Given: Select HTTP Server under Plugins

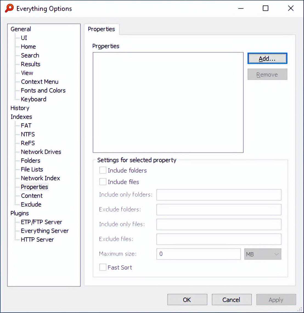Looking at the screenshot, I should tap(37, 240).
